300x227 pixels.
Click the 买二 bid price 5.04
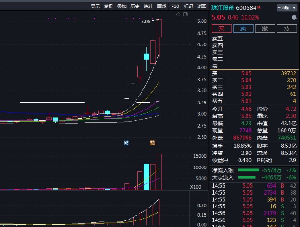point(247,80)
